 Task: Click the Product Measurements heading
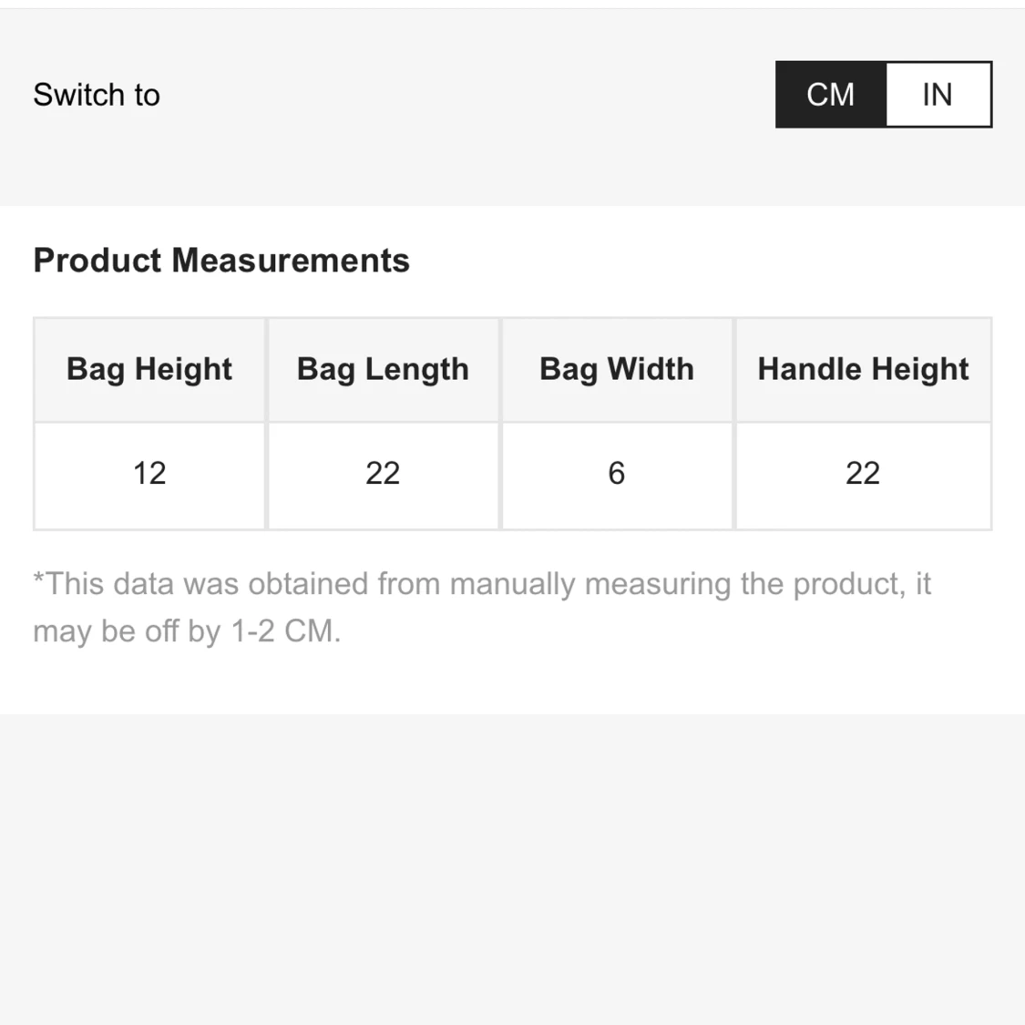pos(221,261)
